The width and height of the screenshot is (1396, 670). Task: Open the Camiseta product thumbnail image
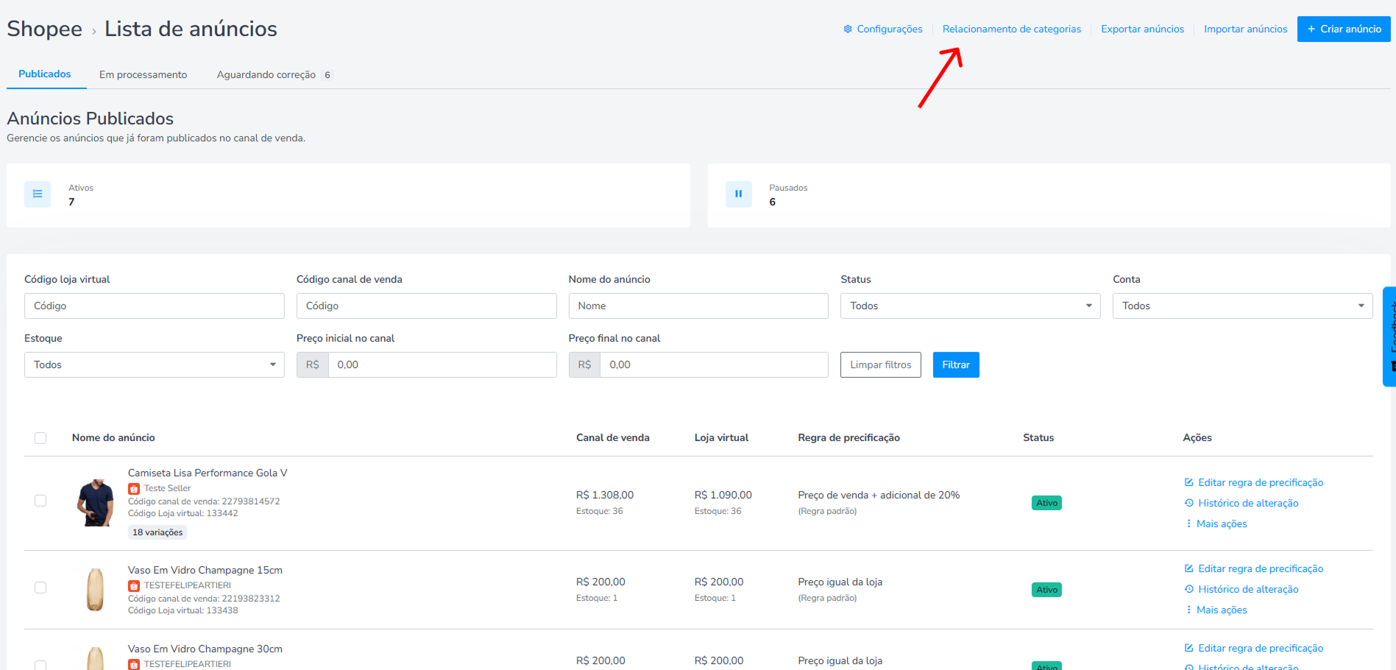click(96, 503)
